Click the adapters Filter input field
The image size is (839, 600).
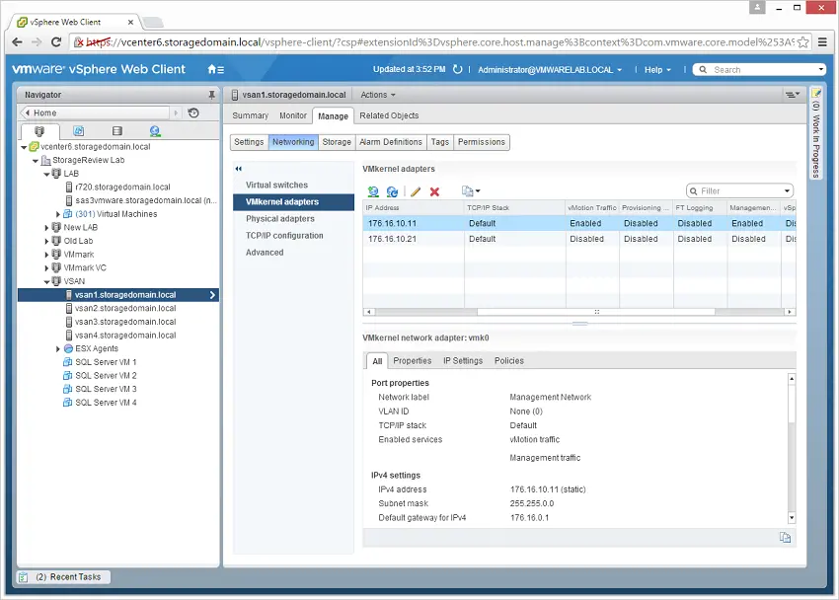(x=739, y=190)
